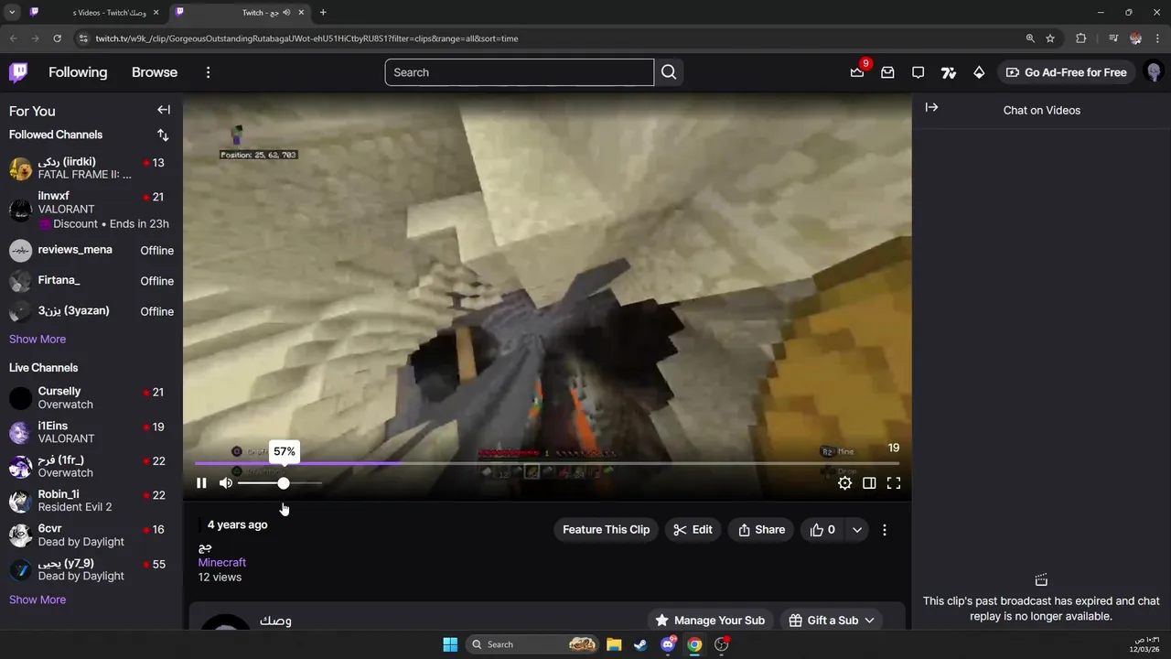
Task: Share this clip
Action: point(761,530)
